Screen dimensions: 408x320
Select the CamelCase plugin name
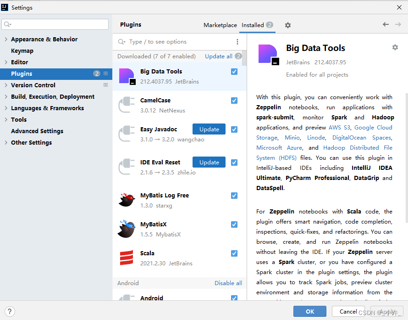click(155, 101)
